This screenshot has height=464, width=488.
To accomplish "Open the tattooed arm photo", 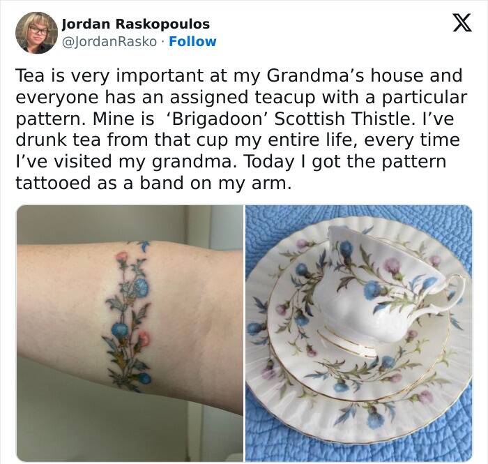I will click(130, 333).
